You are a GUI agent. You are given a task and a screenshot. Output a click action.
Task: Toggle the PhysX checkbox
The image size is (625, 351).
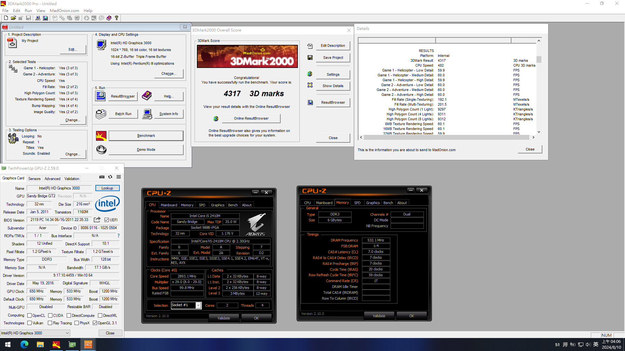click(76, 323)
